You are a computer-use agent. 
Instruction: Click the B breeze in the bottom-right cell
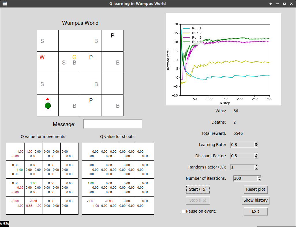coord(118,106)
